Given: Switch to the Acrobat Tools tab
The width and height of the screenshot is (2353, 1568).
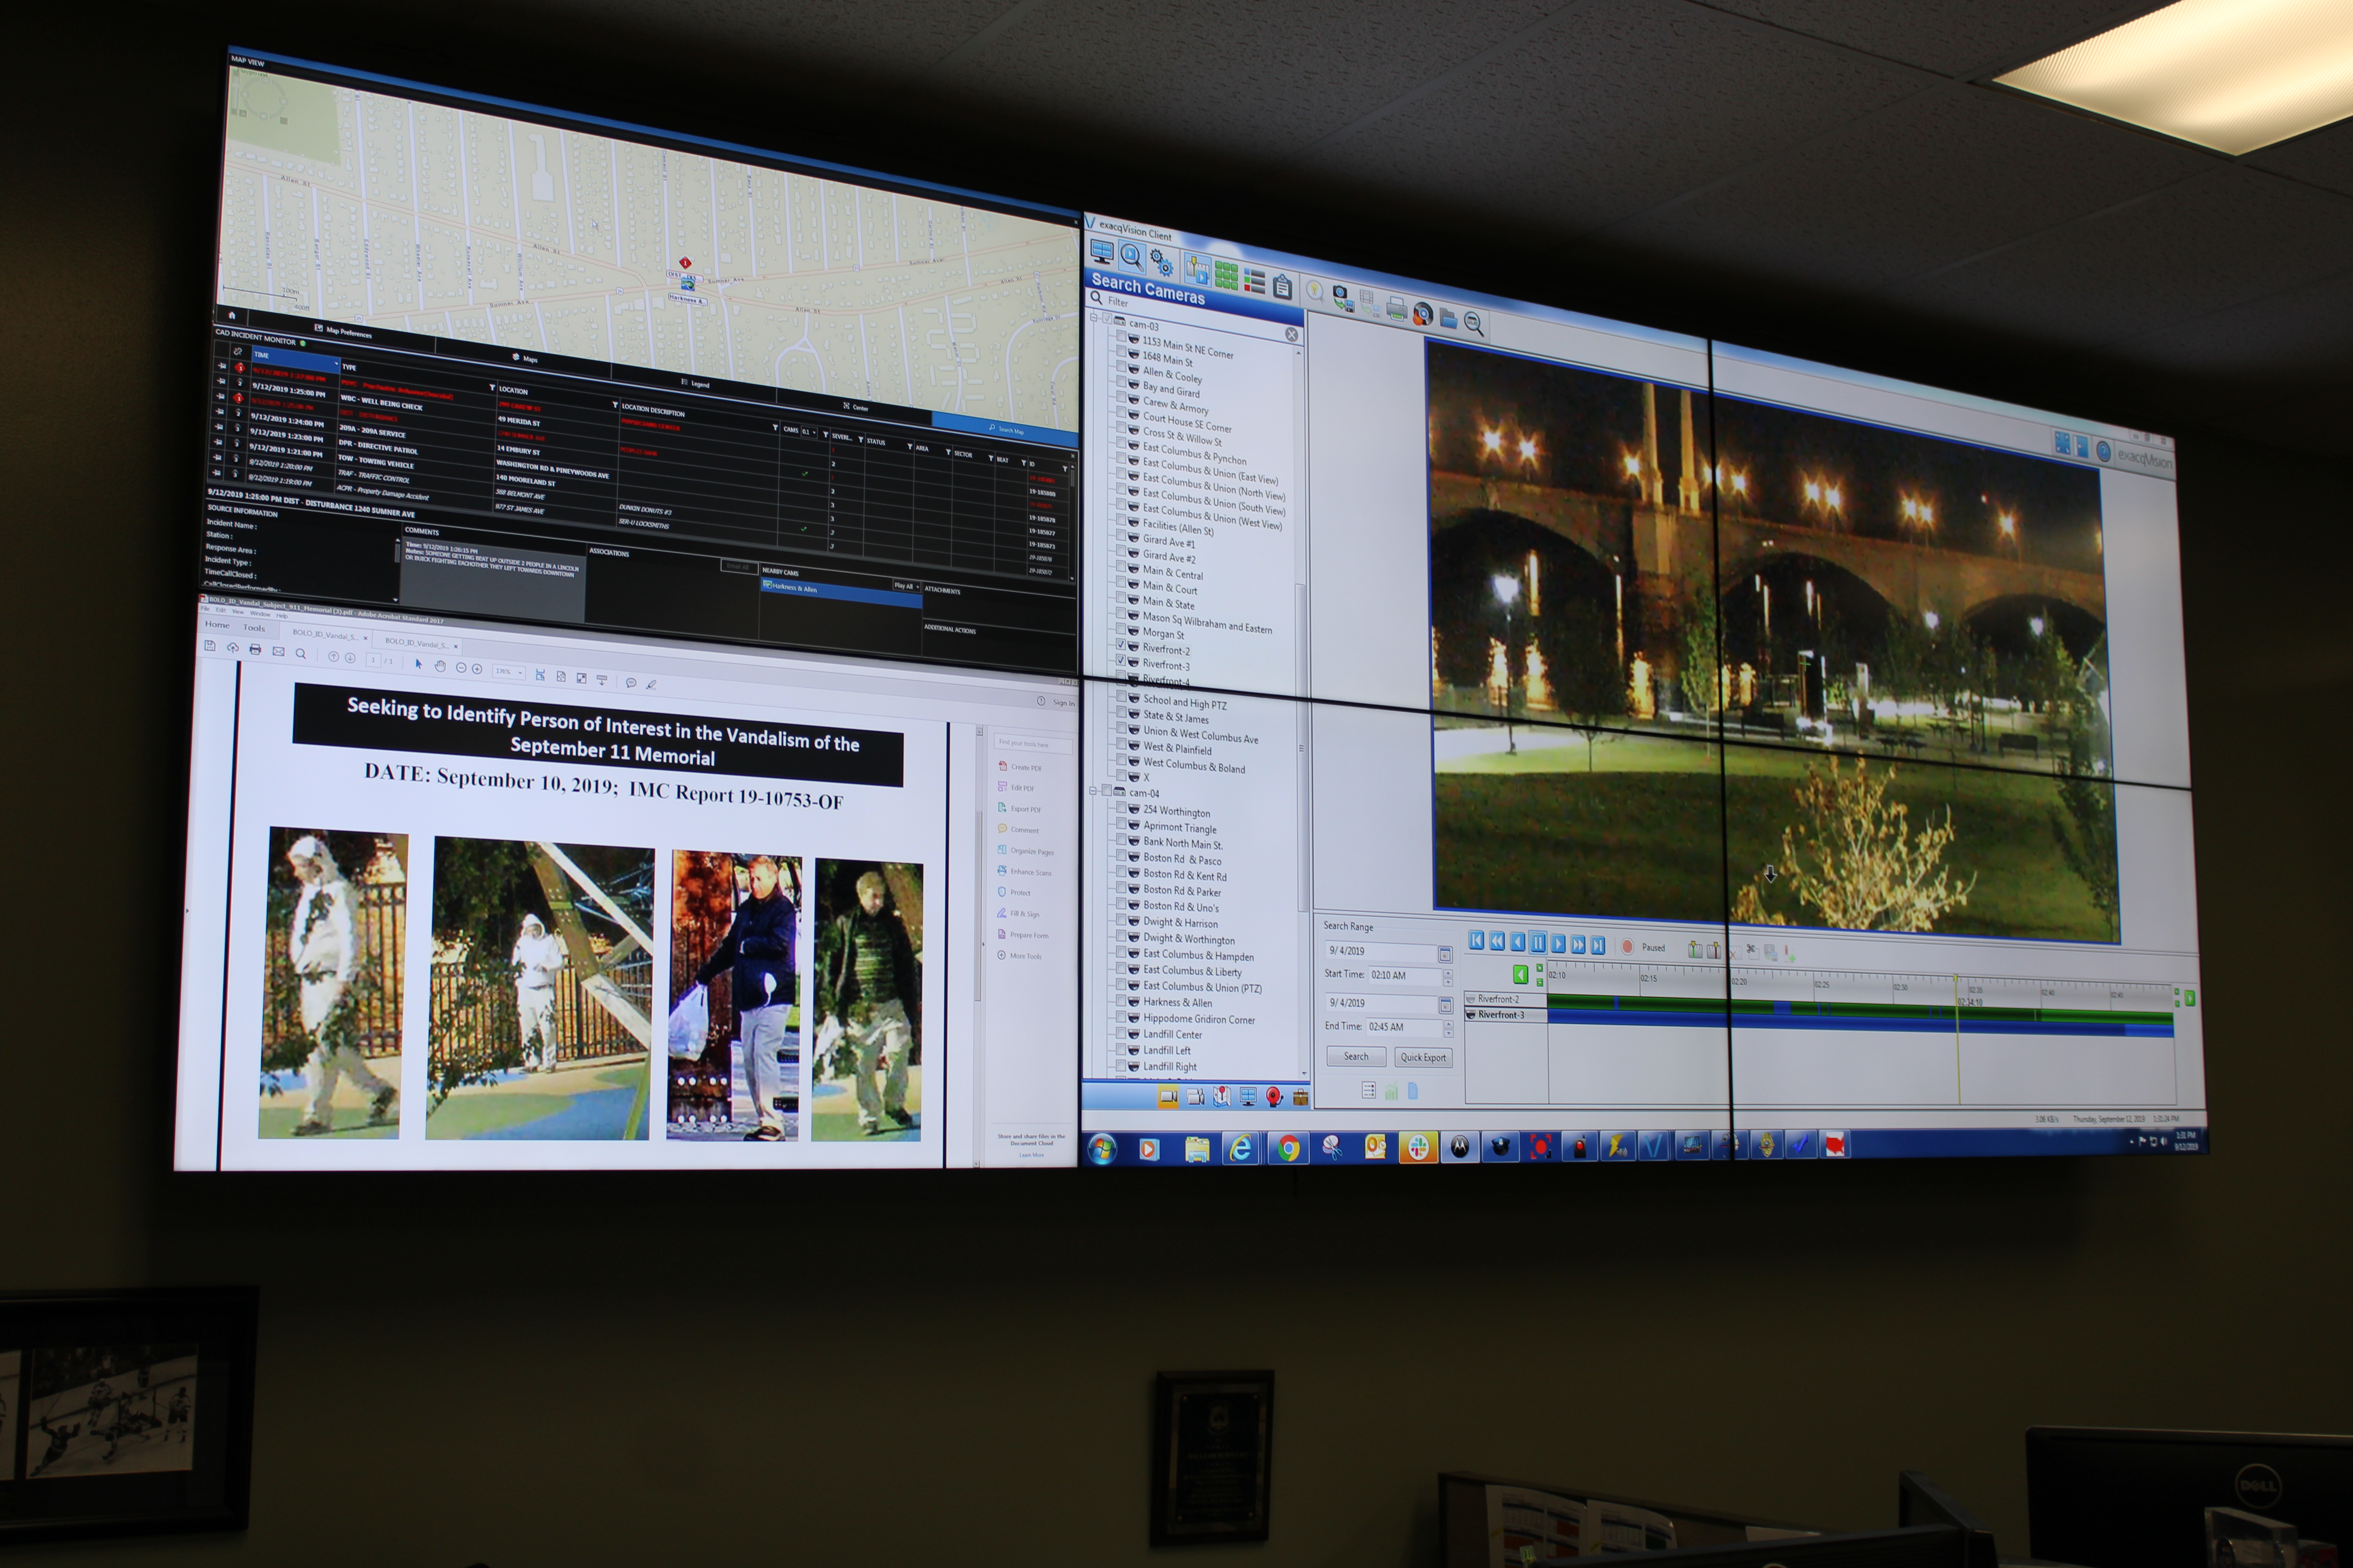Looking at the screenshot, I should pyautogui.click(x=254, y=628).
